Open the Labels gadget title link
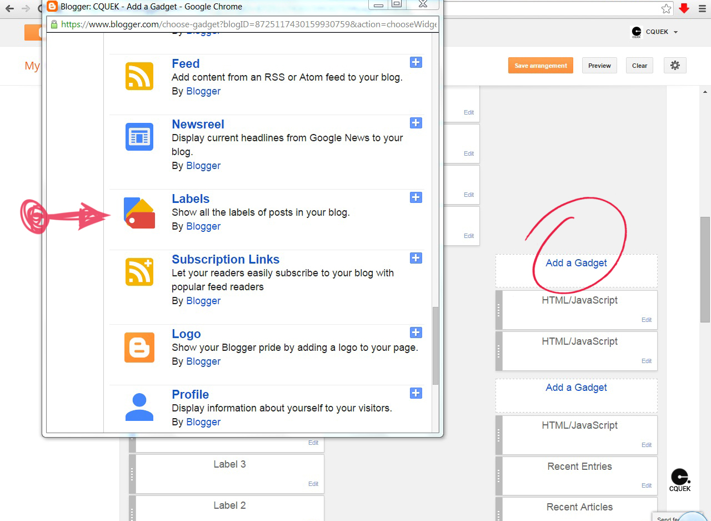 [191, 199]
